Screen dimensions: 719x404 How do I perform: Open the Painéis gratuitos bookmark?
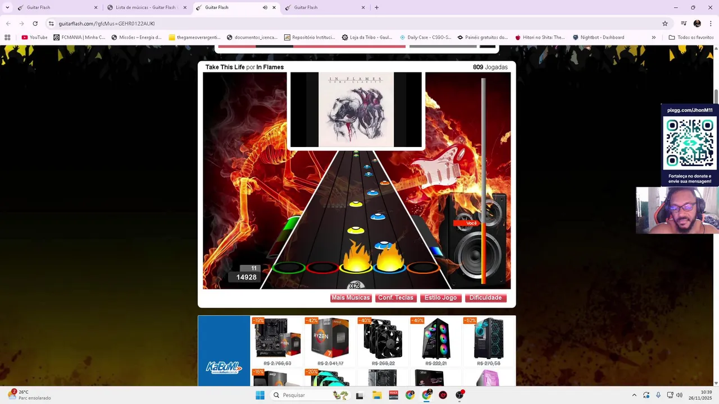(483, 38)
